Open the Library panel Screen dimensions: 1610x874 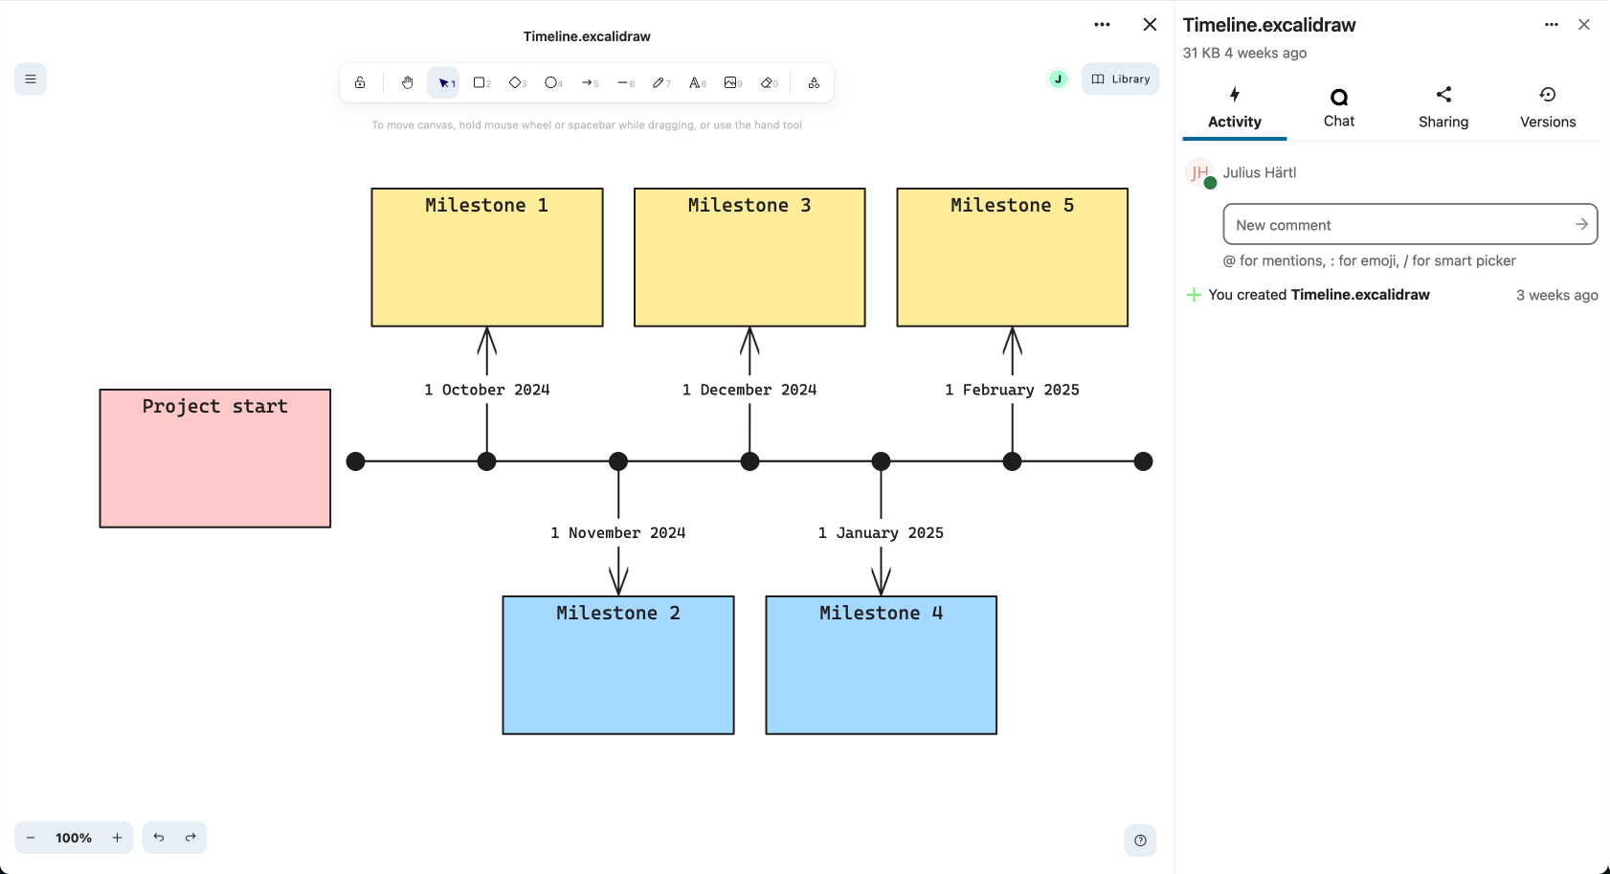(1120, 79)
